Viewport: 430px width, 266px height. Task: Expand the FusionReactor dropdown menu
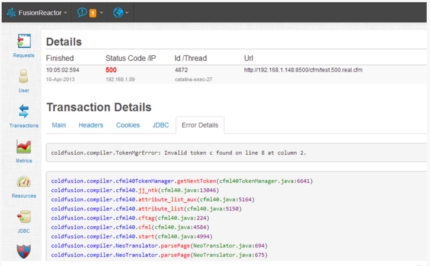pyautogui.click(x=65, y=13)
